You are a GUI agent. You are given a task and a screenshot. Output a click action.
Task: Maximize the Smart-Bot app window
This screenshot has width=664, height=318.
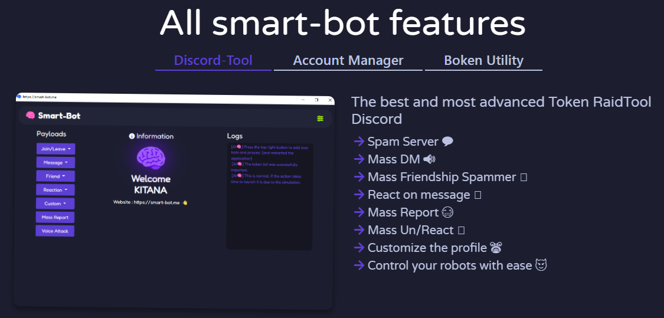click(316, 100)
